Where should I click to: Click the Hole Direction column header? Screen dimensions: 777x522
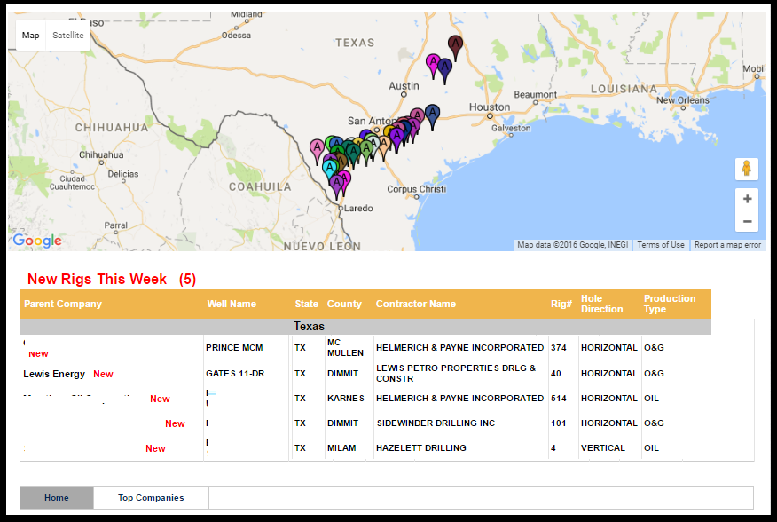[x=601, y=304]
